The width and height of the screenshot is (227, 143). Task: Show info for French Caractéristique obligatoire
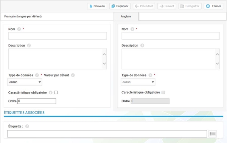point(51,92)
